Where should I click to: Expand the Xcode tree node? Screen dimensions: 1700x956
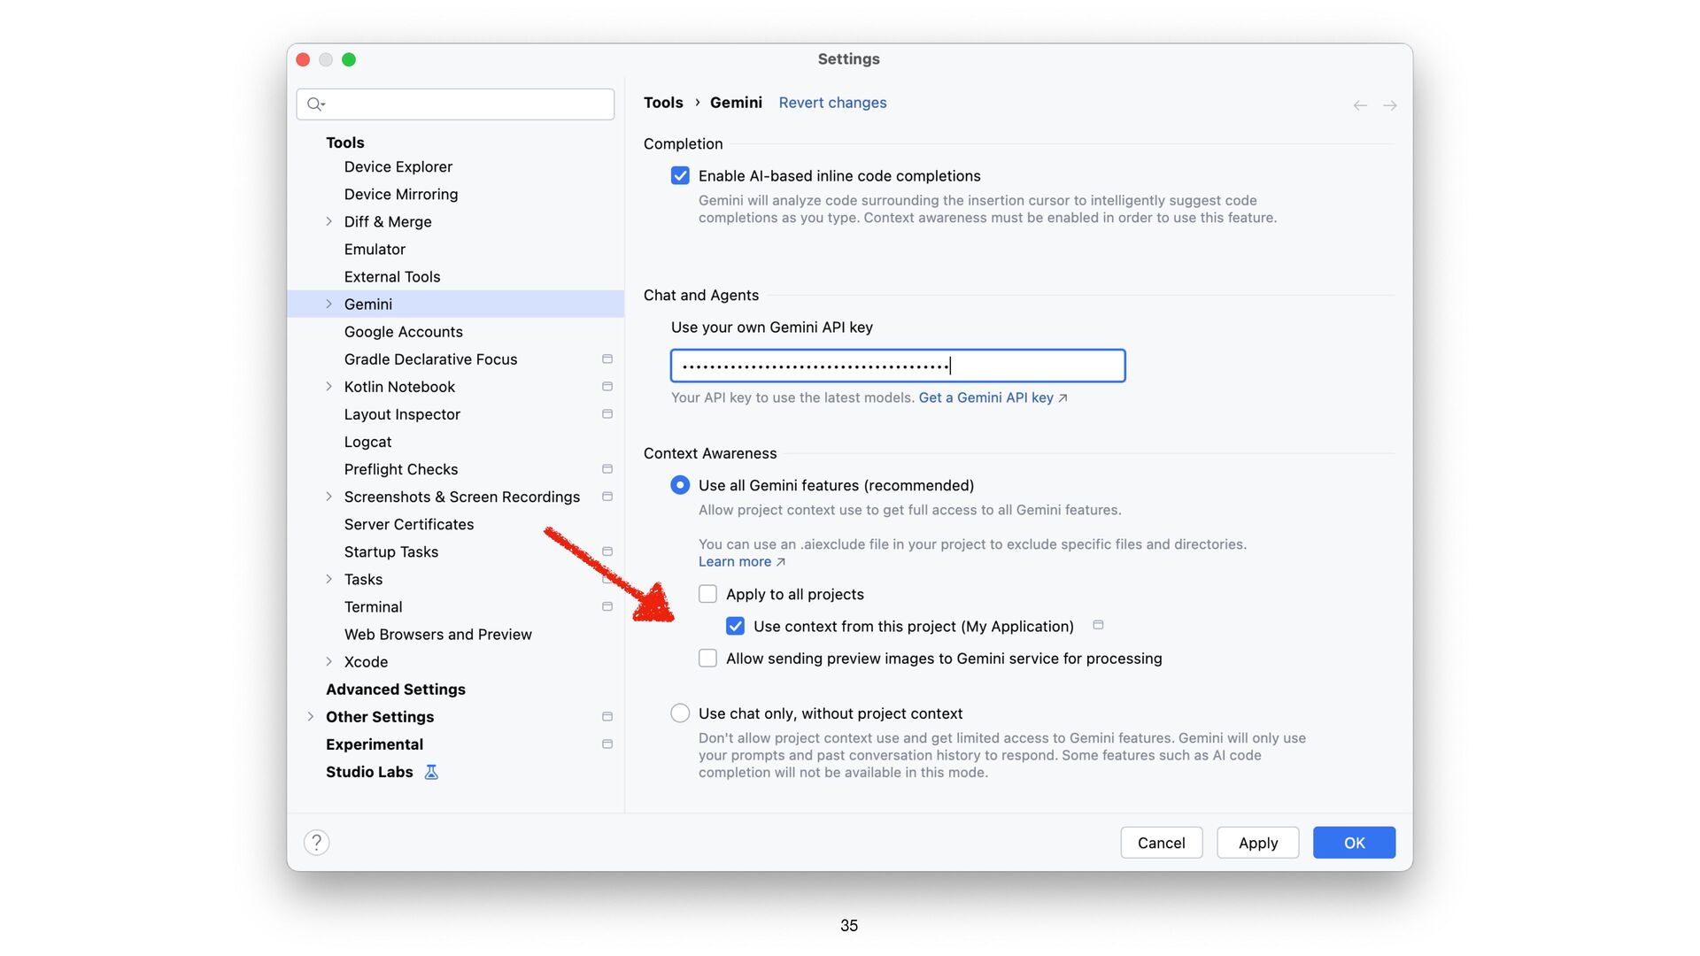coord(328,662)
